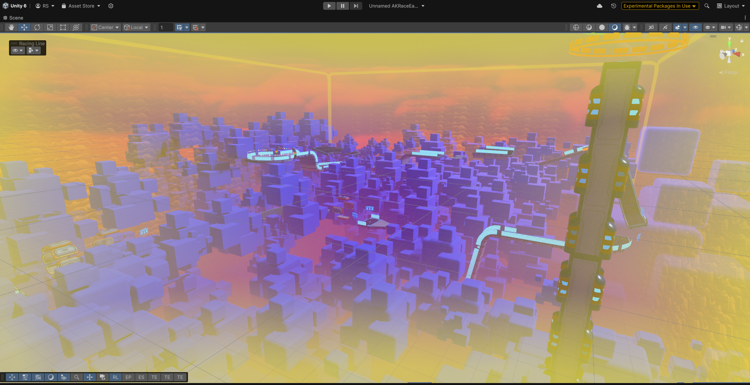Open Racing Line shapes dropdown
The width and height of the screenshot is (750, 385).
click(34, 50)
